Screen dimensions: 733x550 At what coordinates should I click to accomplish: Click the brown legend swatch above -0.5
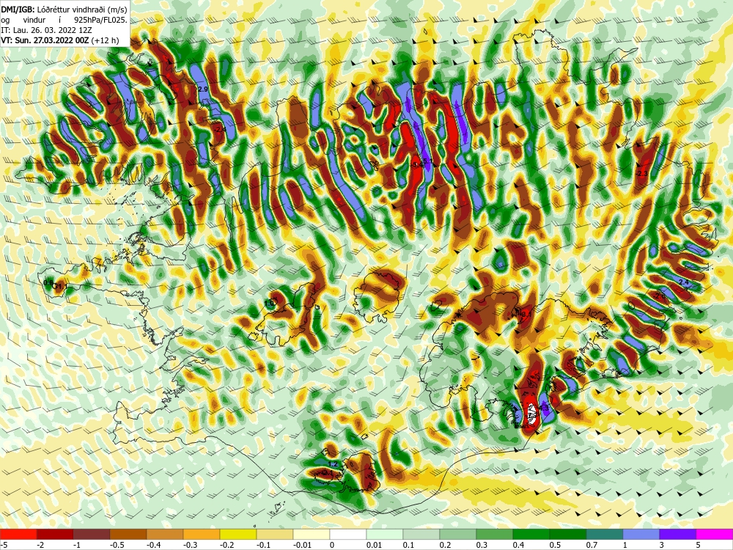tap(128, 534)
